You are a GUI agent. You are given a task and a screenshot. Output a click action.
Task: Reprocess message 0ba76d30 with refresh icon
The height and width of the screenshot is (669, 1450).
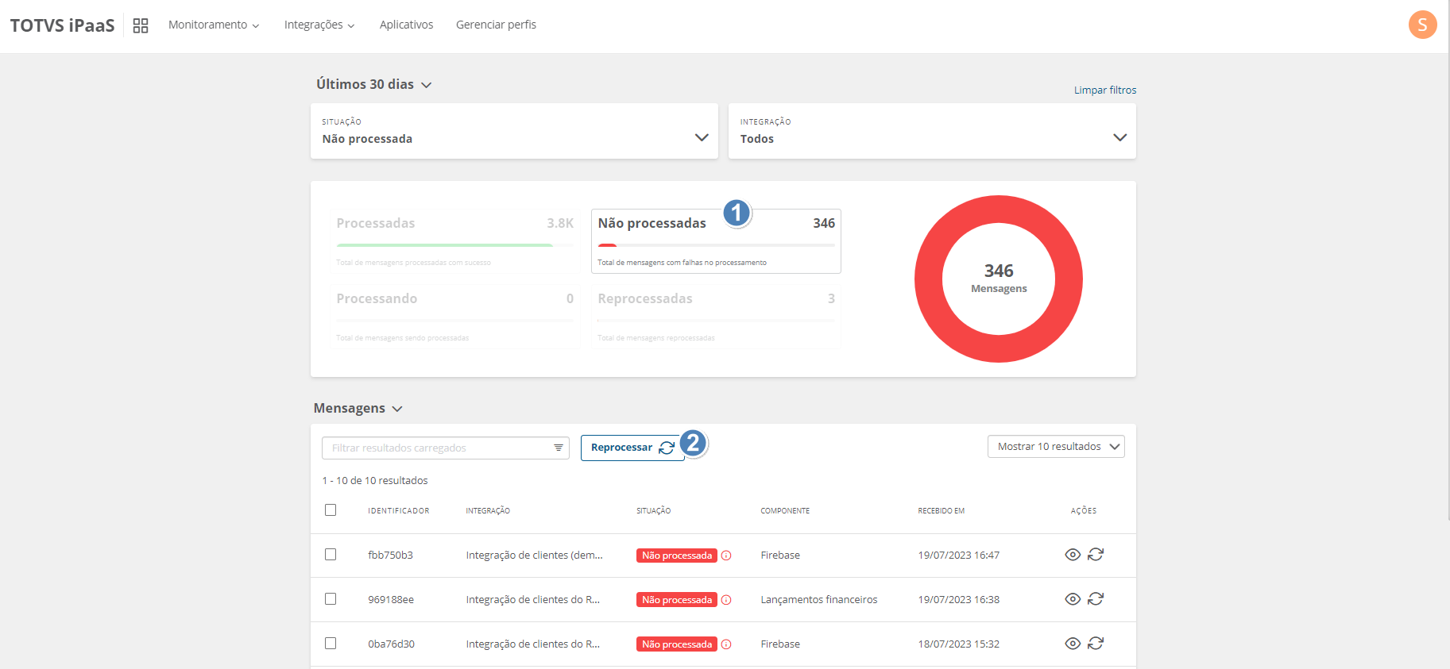[x=1096, y=644]
